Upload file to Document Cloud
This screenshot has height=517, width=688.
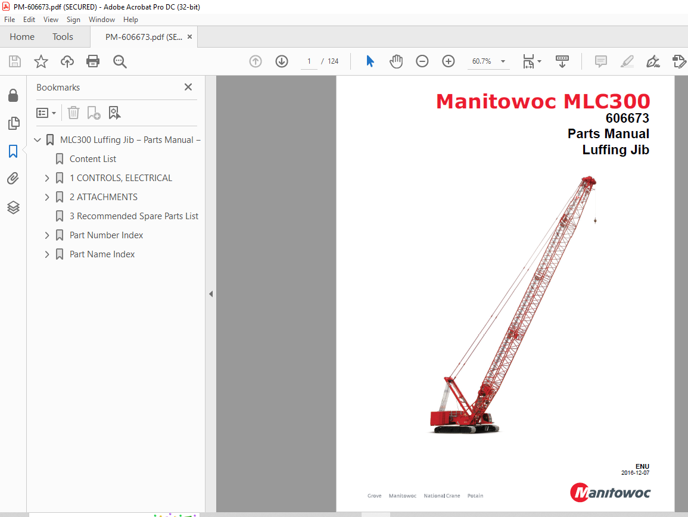(x=67, y=61)
